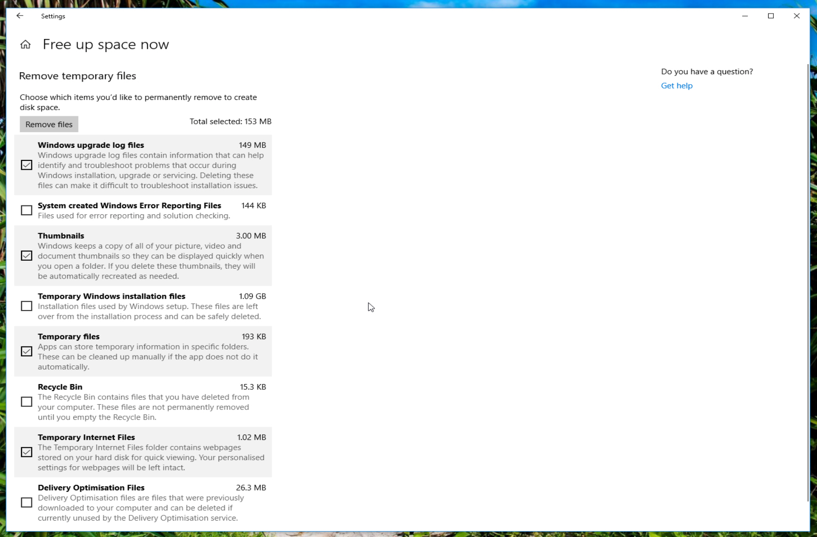Close the Settings window
The height and width of the screenshot is (537, 817).
pyautogui.click(x=797, y=16)
